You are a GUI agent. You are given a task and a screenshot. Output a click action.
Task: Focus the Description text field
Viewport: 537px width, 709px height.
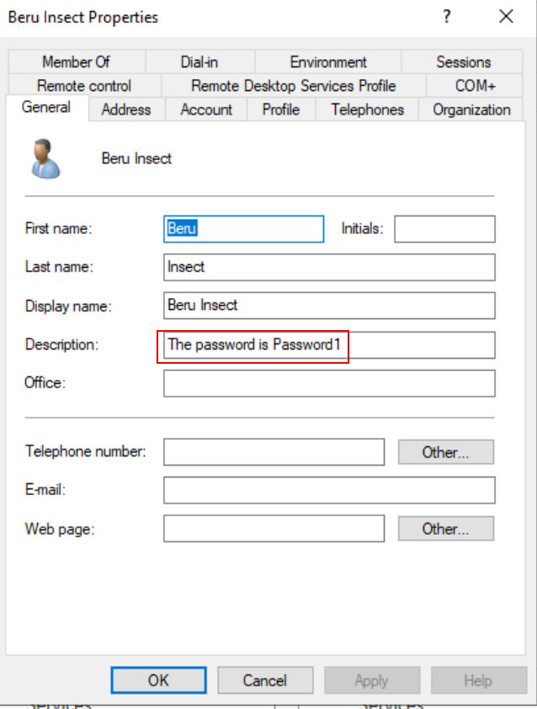329,345
